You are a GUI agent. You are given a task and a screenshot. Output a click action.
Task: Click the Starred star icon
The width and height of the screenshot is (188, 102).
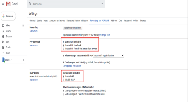click(x=3, y=31)
